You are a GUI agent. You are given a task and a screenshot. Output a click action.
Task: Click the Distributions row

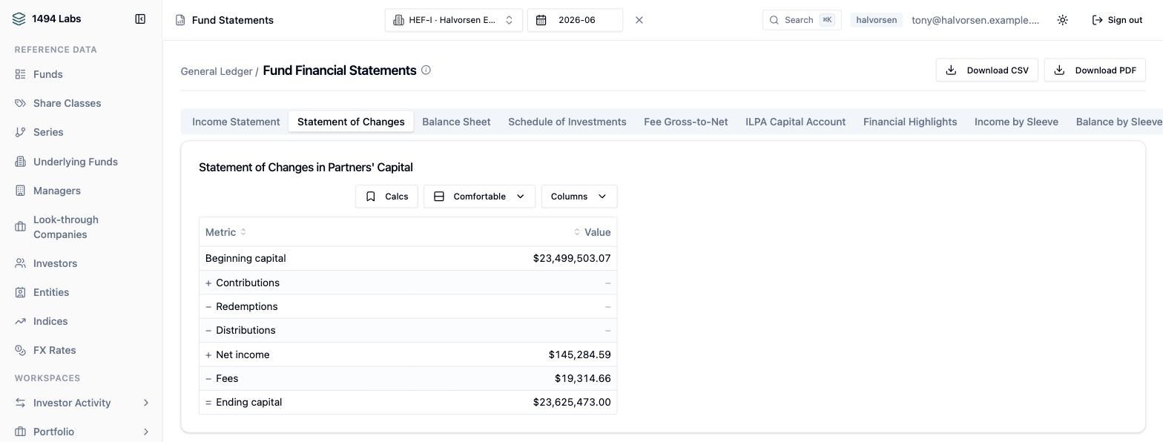click(408, 330)
